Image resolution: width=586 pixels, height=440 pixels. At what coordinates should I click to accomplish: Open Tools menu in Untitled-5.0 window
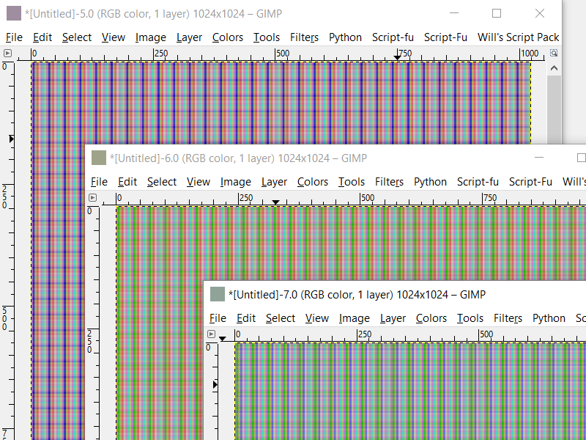click(x=267, y=37)
